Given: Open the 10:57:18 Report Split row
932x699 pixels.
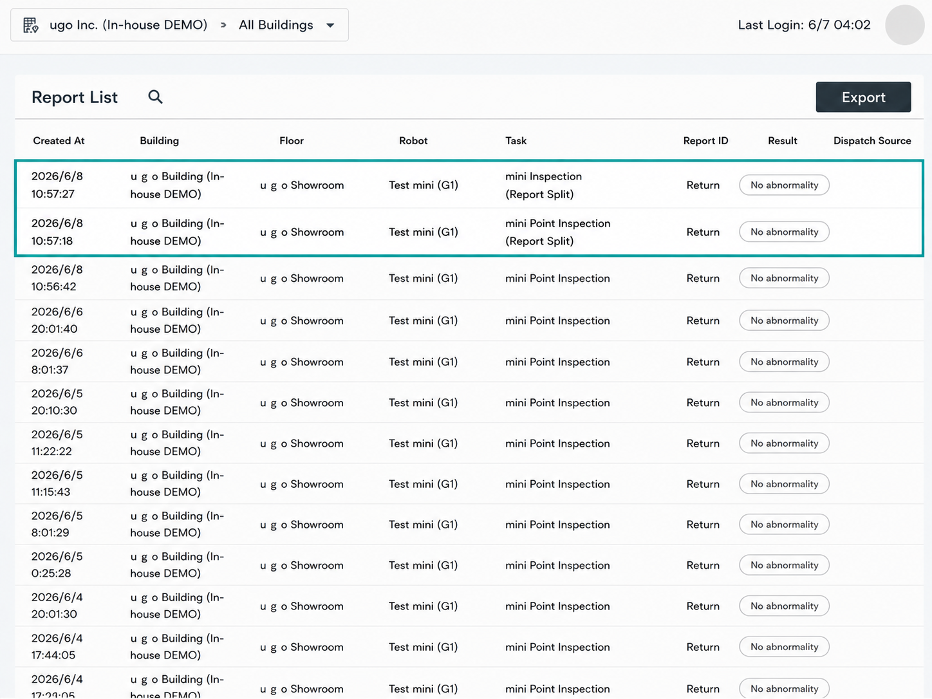Looking at the screenshot, I should pyautogui.click(x=469, y=232).
